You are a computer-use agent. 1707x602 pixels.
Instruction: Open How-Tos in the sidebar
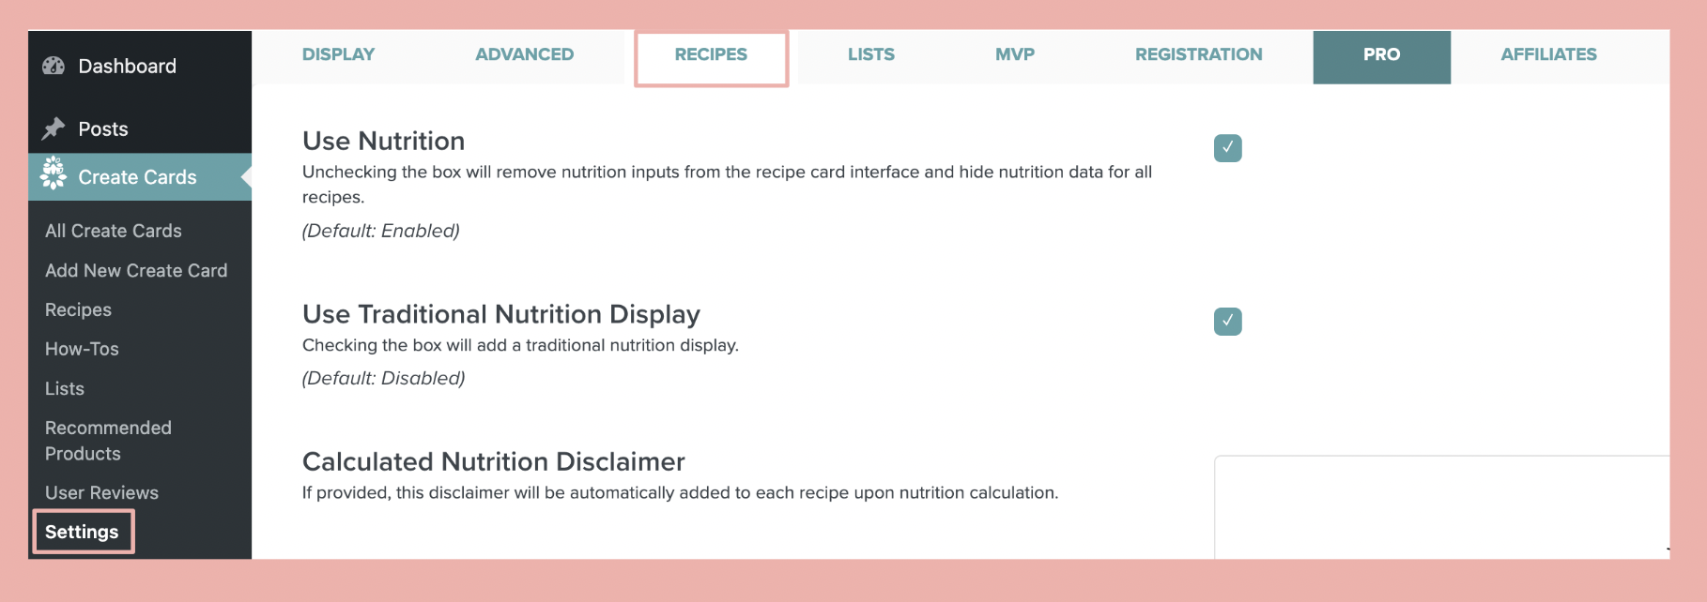82,349
